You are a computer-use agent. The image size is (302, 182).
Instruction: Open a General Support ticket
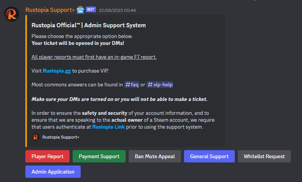(209, 156)
